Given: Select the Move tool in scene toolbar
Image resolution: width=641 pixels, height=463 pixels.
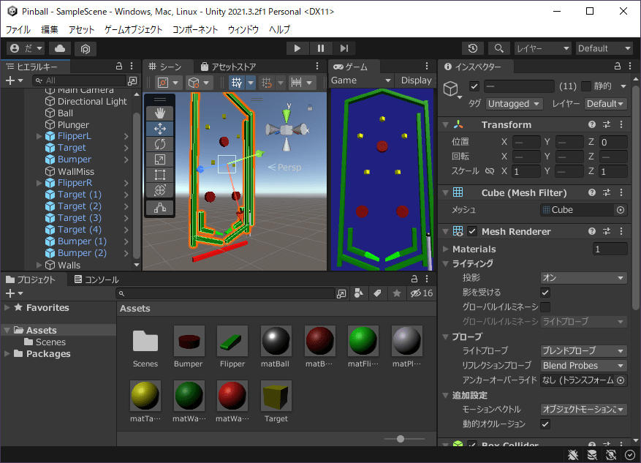Looking at the screenshot, I should pos(160,129).
